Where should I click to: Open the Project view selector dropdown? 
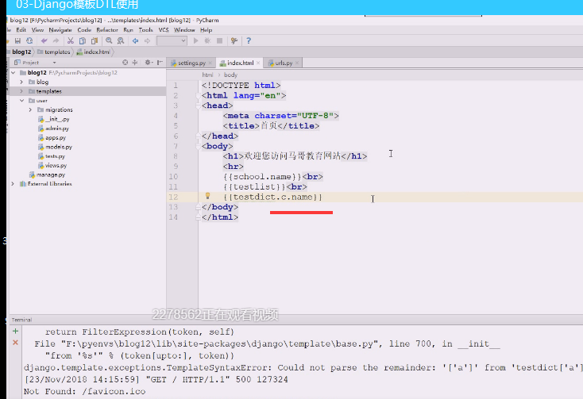coord(54,63)
